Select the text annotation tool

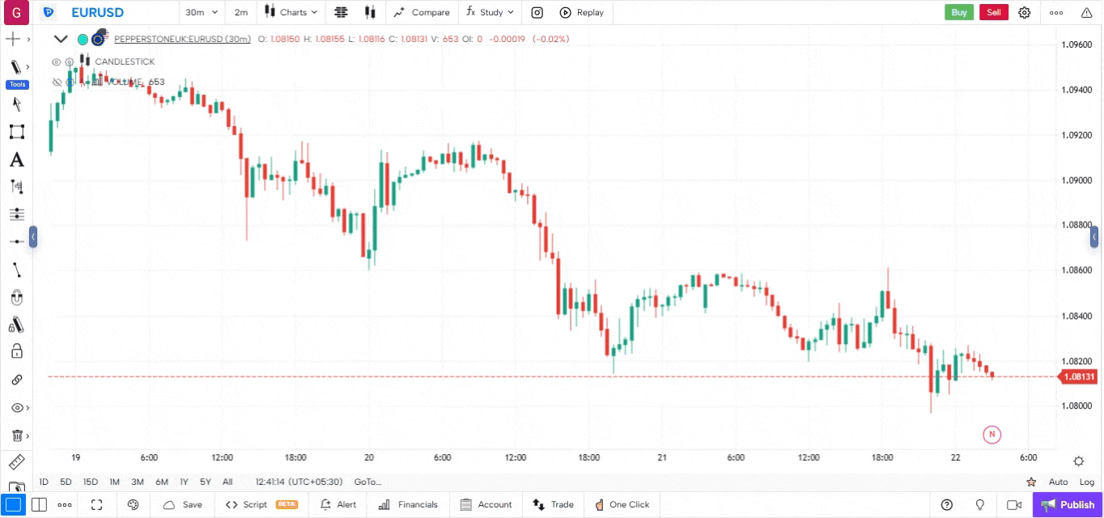(16, 160)
